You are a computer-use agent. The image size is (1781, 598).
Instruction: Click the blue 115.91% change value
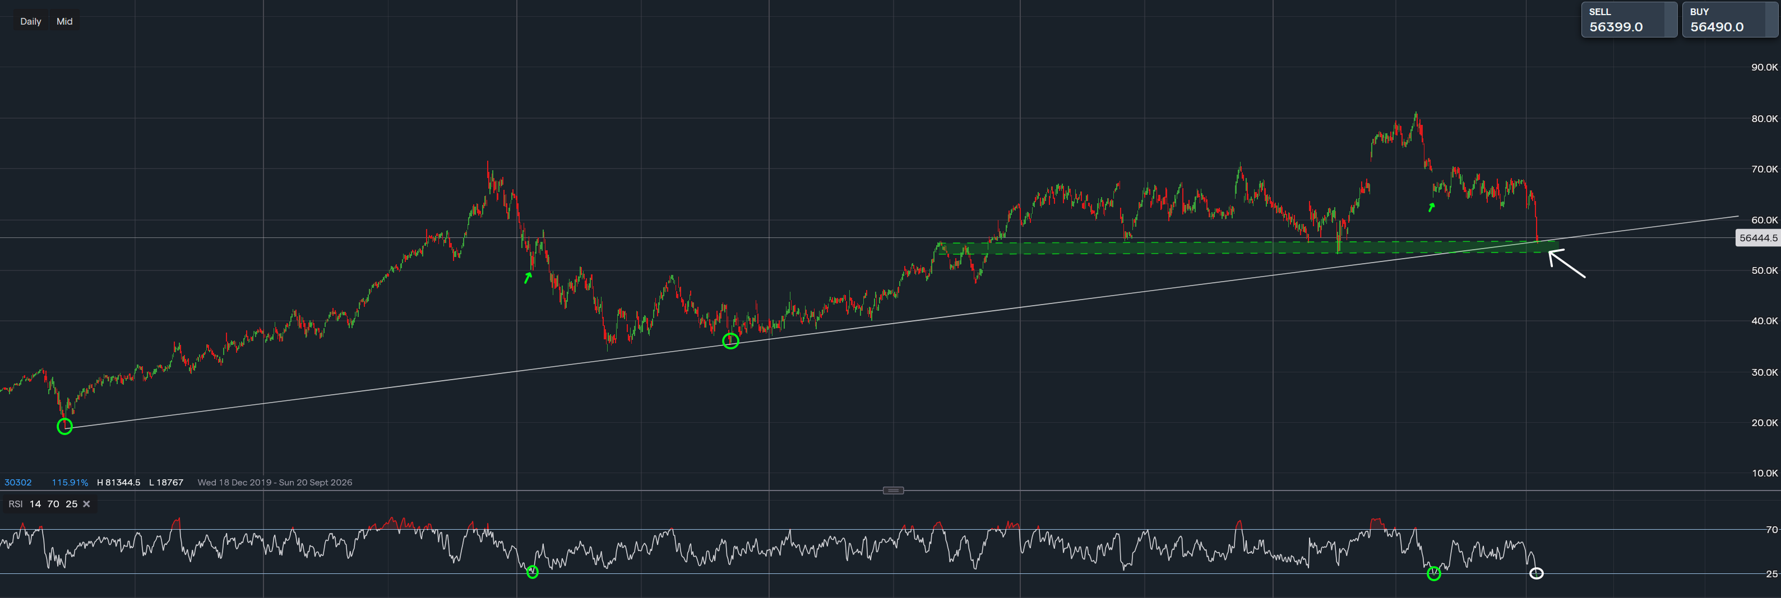pos(70,483)
